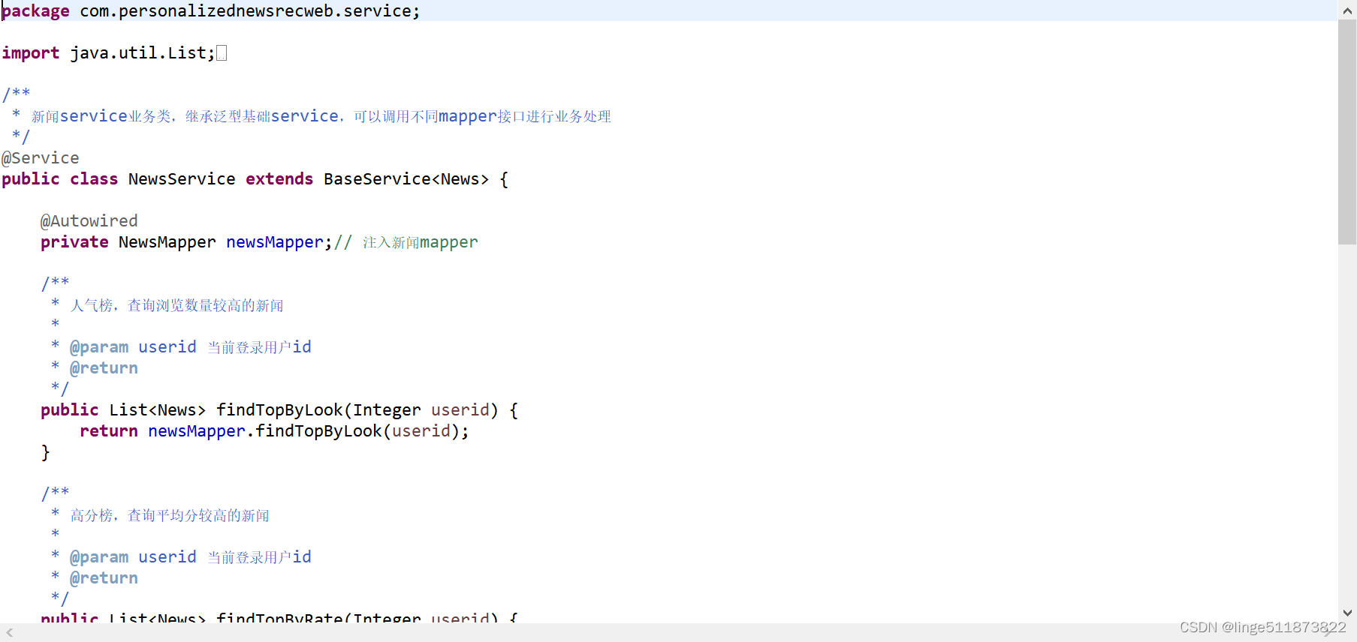Click the class keyword

click(x=94, y=179)
